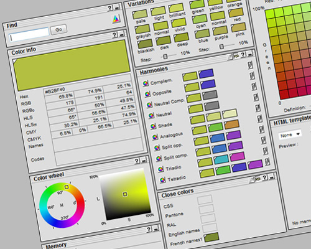311x249 pixels.
Task: Click the empty CSS swatch in Close colors
Action: 205,199
